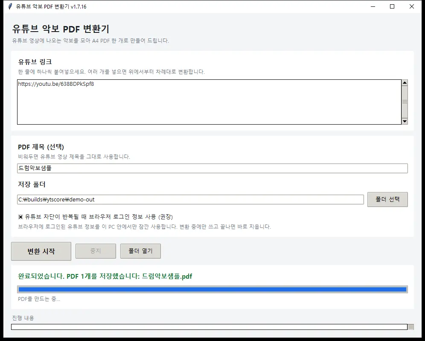The image size is (425, 341).
Task: Close the converter window
Action: (x=411, y=6)
